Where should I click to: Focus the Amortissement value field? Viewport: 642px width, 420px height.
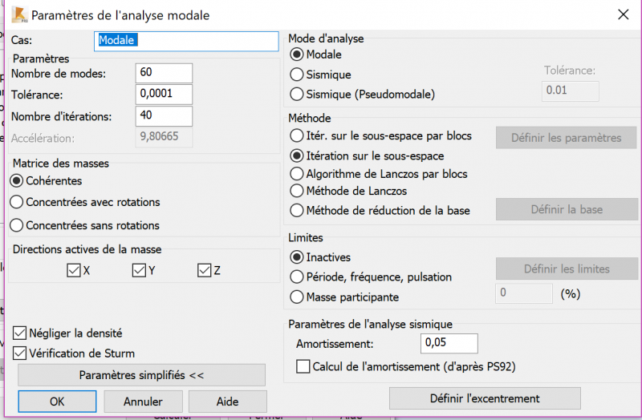click(449, 343)
